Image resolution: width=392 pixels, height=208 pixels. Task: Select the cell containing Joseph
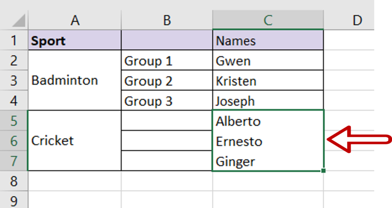pos(268,101)
